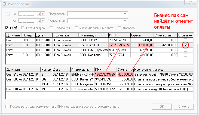This screenshot has height=115, width=199.
Task: Click the spinner beside the start date field
Action: 38,14
